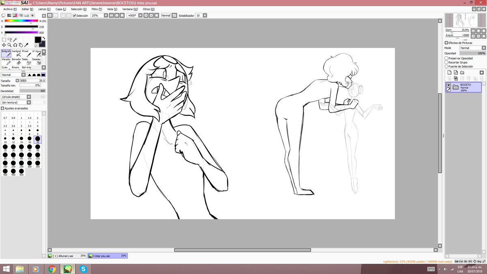The height and width of the screenshot is (274, 487).
Task: Click navigator zoom out minus button
Action: (x=473, y=31)
